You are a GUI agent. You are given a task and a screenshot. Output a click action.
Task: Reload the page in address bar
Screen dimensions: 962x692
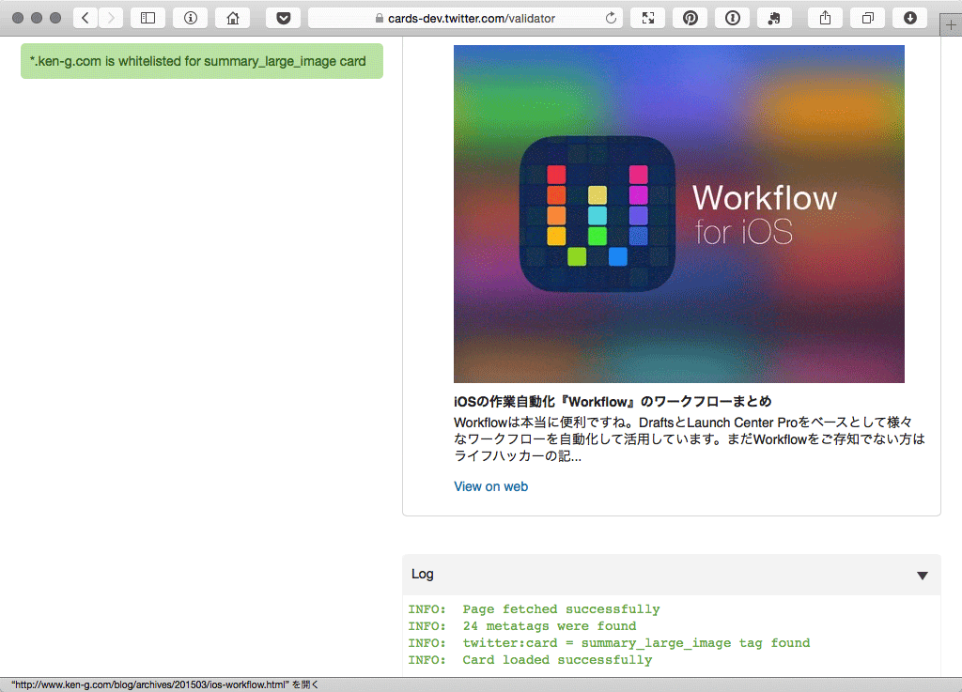pyautogui.click(x=612, y=18)
